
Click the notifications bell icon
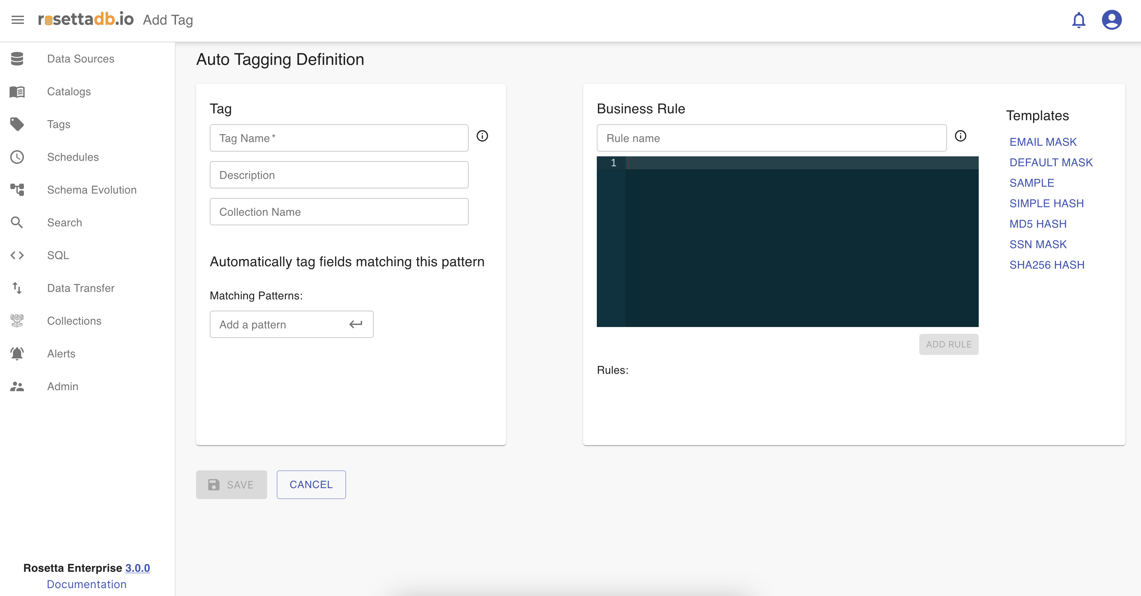click(x=1078, y=20)
